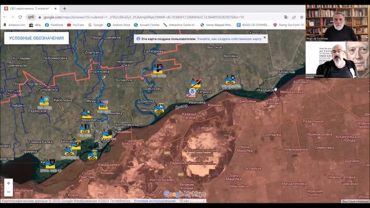The width and height of the screenshot is (370, 208).
Task: Click the Раздольное label
Action: 313,121
